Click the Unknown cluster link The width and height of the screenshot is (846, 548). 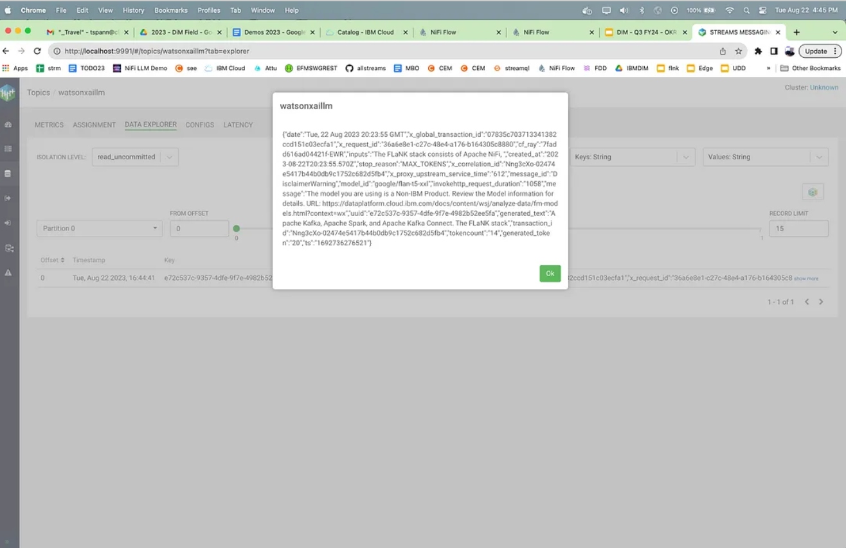[824, 87]
